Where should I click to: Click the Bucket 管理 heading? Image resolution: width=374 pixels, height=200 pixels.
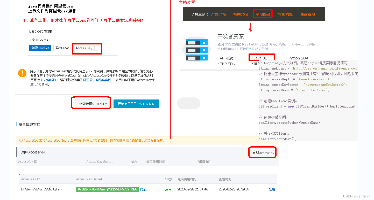click(40, 31)
